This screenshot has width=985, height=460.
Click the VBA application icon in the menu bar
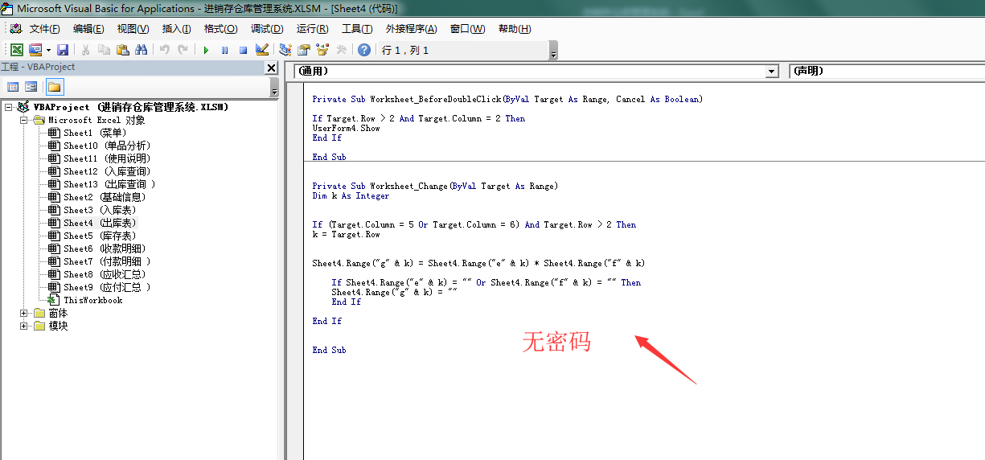click(16, 29)
